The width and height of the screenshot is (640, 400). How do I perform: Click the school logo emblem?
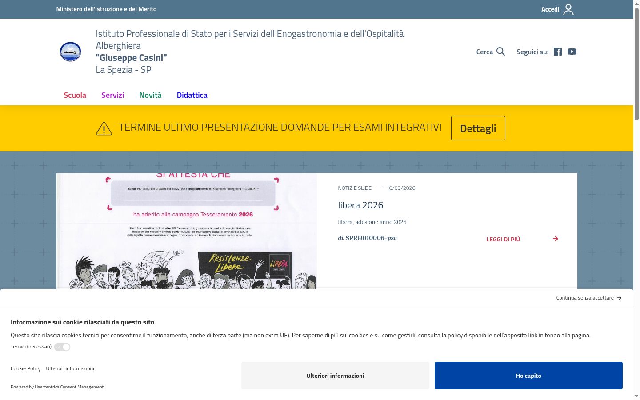coord(71,52)
